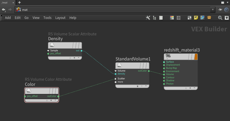
Task: Switch to list mode icon
Action: (x=161, y=18)
